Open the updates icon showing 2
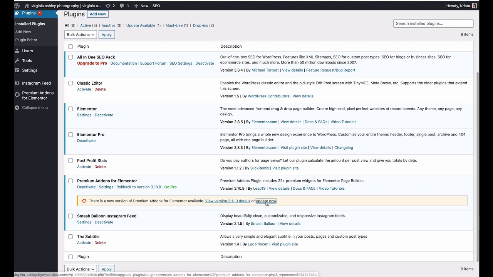This screenshot has height=277, width=493. point(108,6)
